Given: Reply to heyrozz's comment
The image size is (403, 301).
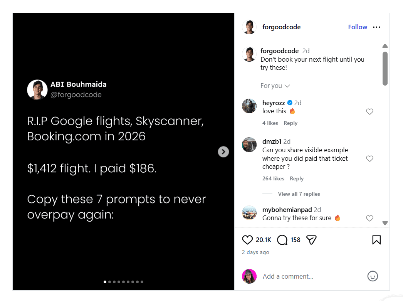Looking at the screenshot, I should click(290, 123).
